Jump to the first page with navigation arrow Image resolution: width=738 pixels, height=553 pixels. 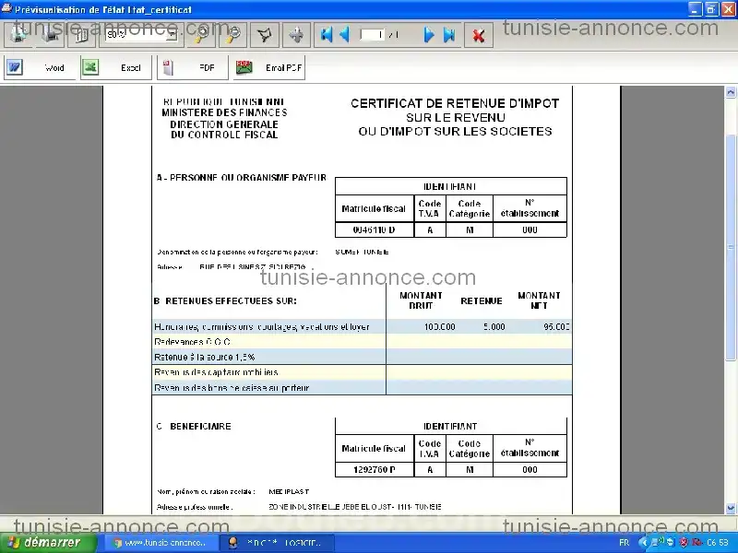coord(327,34)
